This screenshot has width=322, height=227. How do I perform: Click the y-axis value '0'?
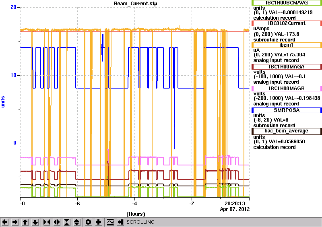(x=15, y=143)
